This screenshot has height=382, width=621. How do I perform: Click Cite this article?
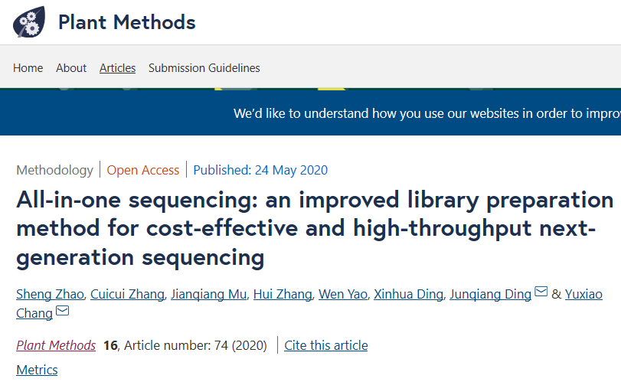click(x=325, y=345)
